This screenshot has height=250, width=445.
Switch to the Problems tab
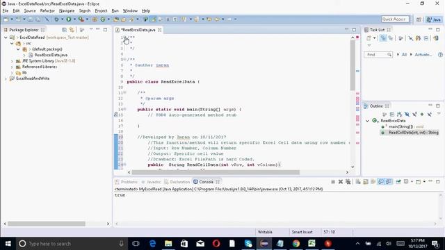click(127, 182)
